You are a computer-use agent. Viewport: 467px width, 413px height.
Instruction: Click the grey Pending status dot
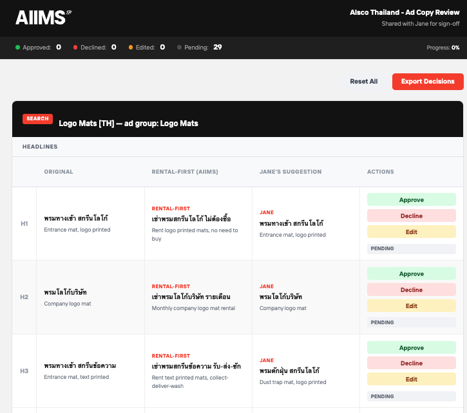179,48
